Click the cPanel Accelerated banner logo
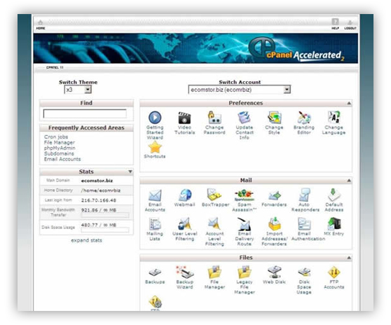Image resolution: width=391 pixels, height=325 pixels. 296,50
